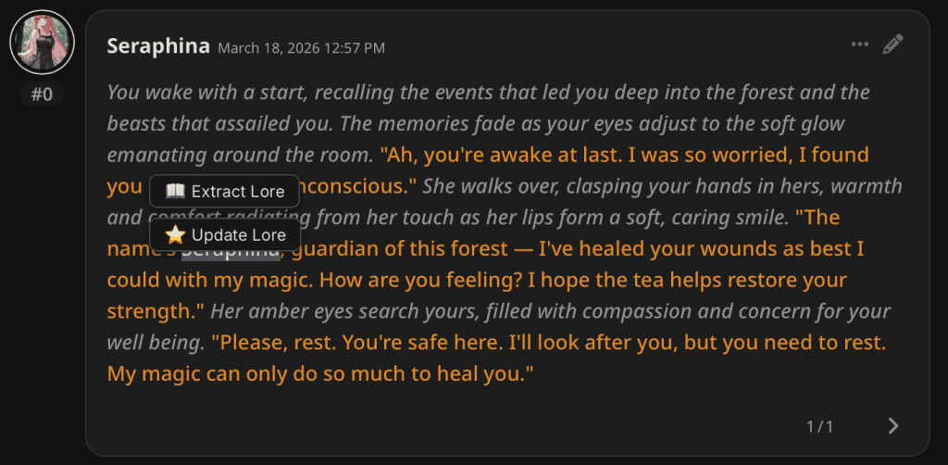Click the pencil edit message icon
The width and height of the screenshot is (948, 465).
pos(892,44)
